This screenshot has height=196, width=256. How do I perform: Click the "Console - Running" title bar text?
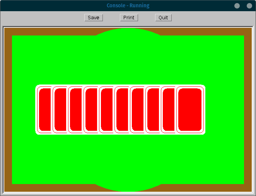[x=128, y=6]
